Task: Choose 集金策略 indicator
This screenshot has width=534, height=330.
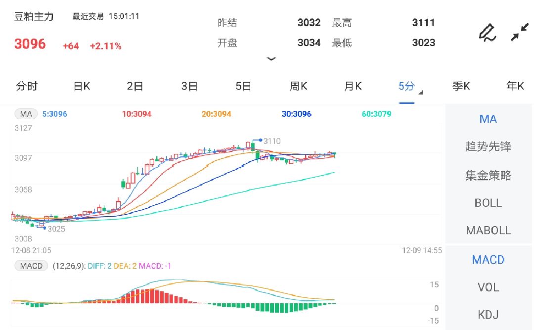Action: 488,175
